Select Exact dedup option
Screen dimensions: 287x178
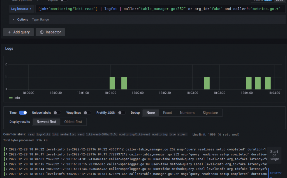167,113
